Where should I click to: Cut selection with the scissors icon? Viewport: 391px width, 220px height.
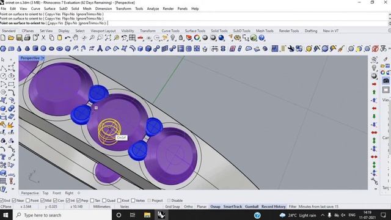coord(43,38)
